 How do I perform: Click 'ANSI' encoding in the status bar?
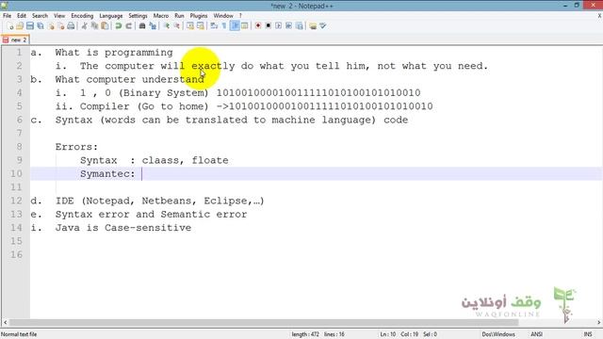point(536,334)
